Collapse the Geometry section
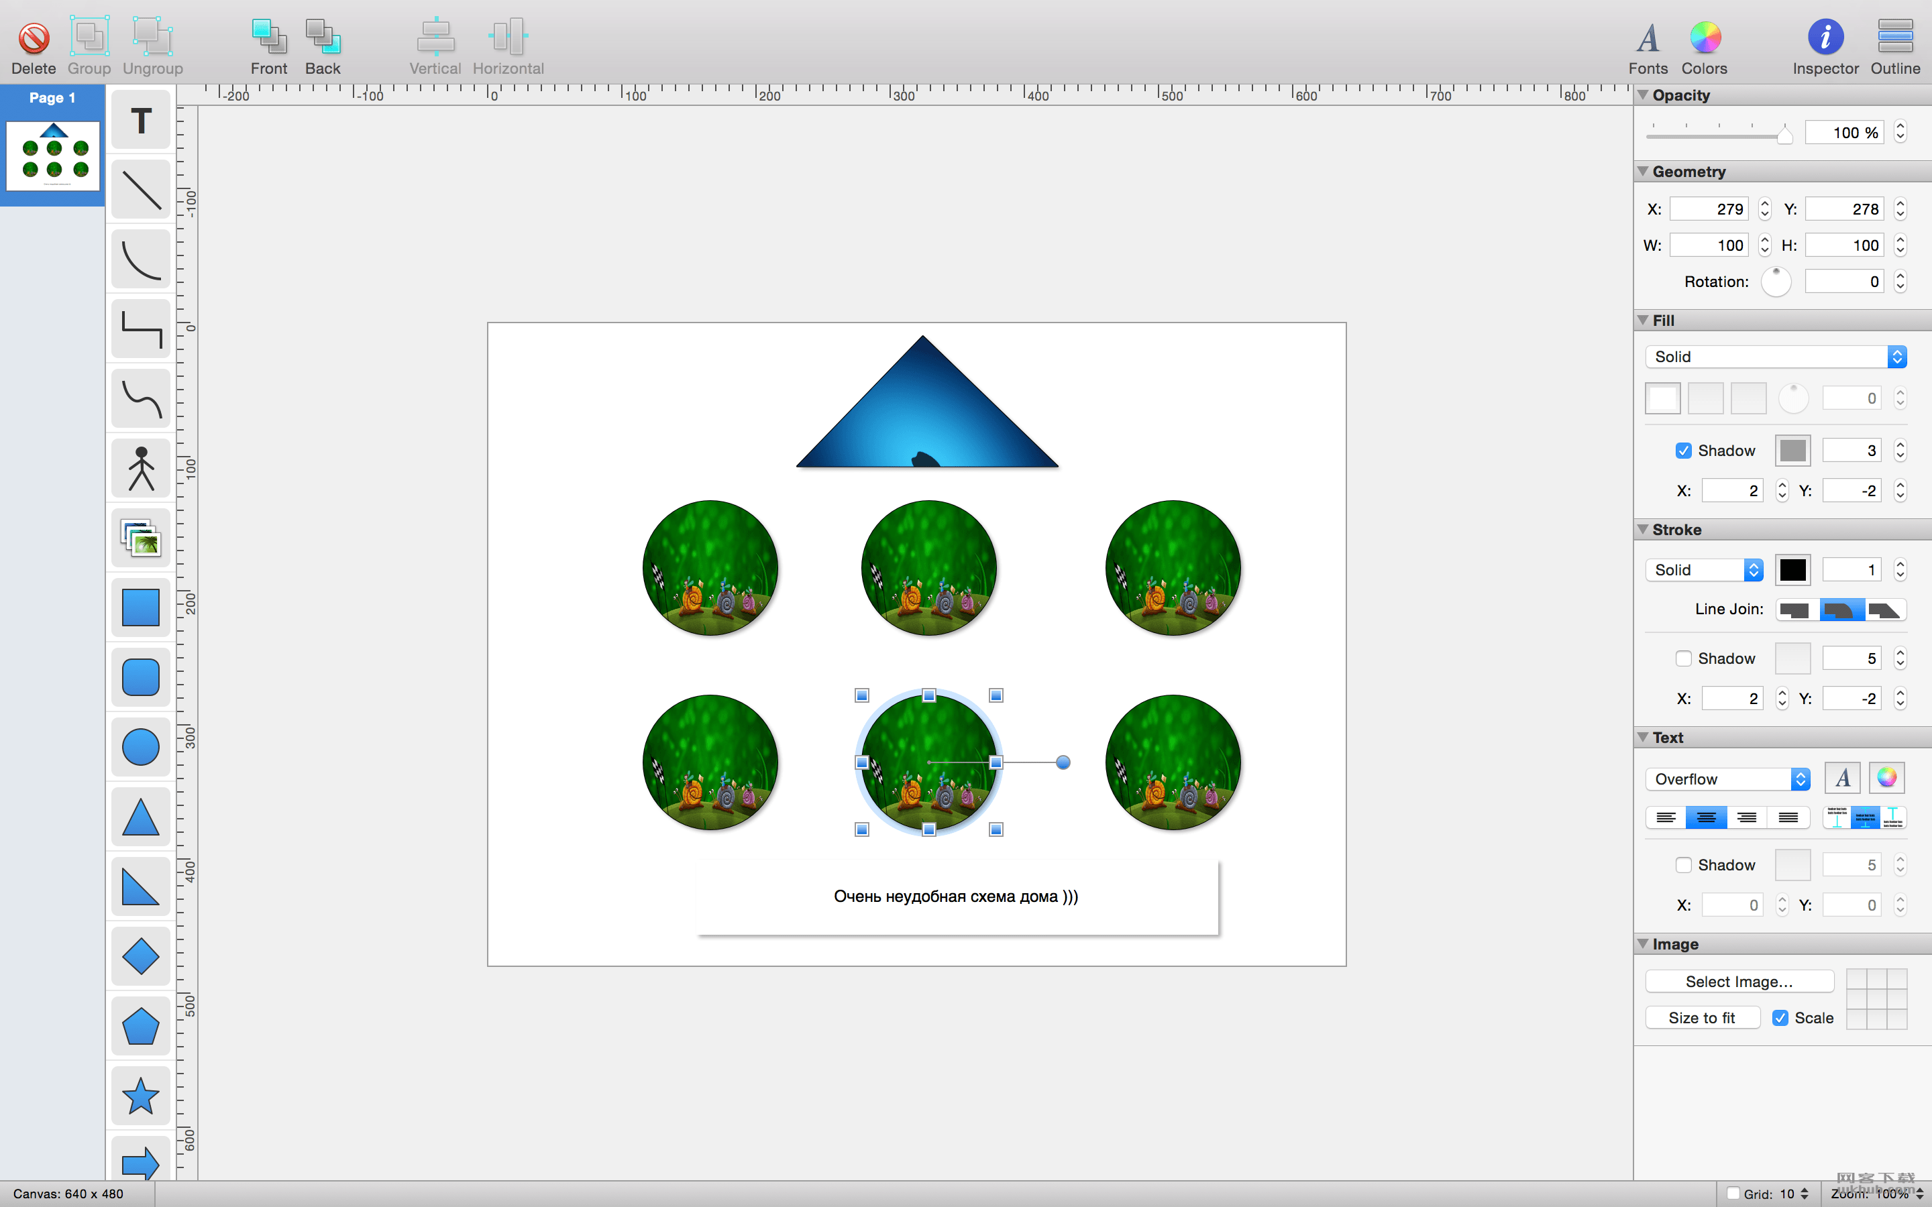Viewport: 1932px width, 1207px height. point(1642,172)
